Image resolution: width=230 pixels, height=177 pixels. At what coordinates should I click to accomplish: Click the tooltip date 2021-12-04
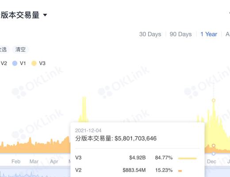click(x=88, y=131)
